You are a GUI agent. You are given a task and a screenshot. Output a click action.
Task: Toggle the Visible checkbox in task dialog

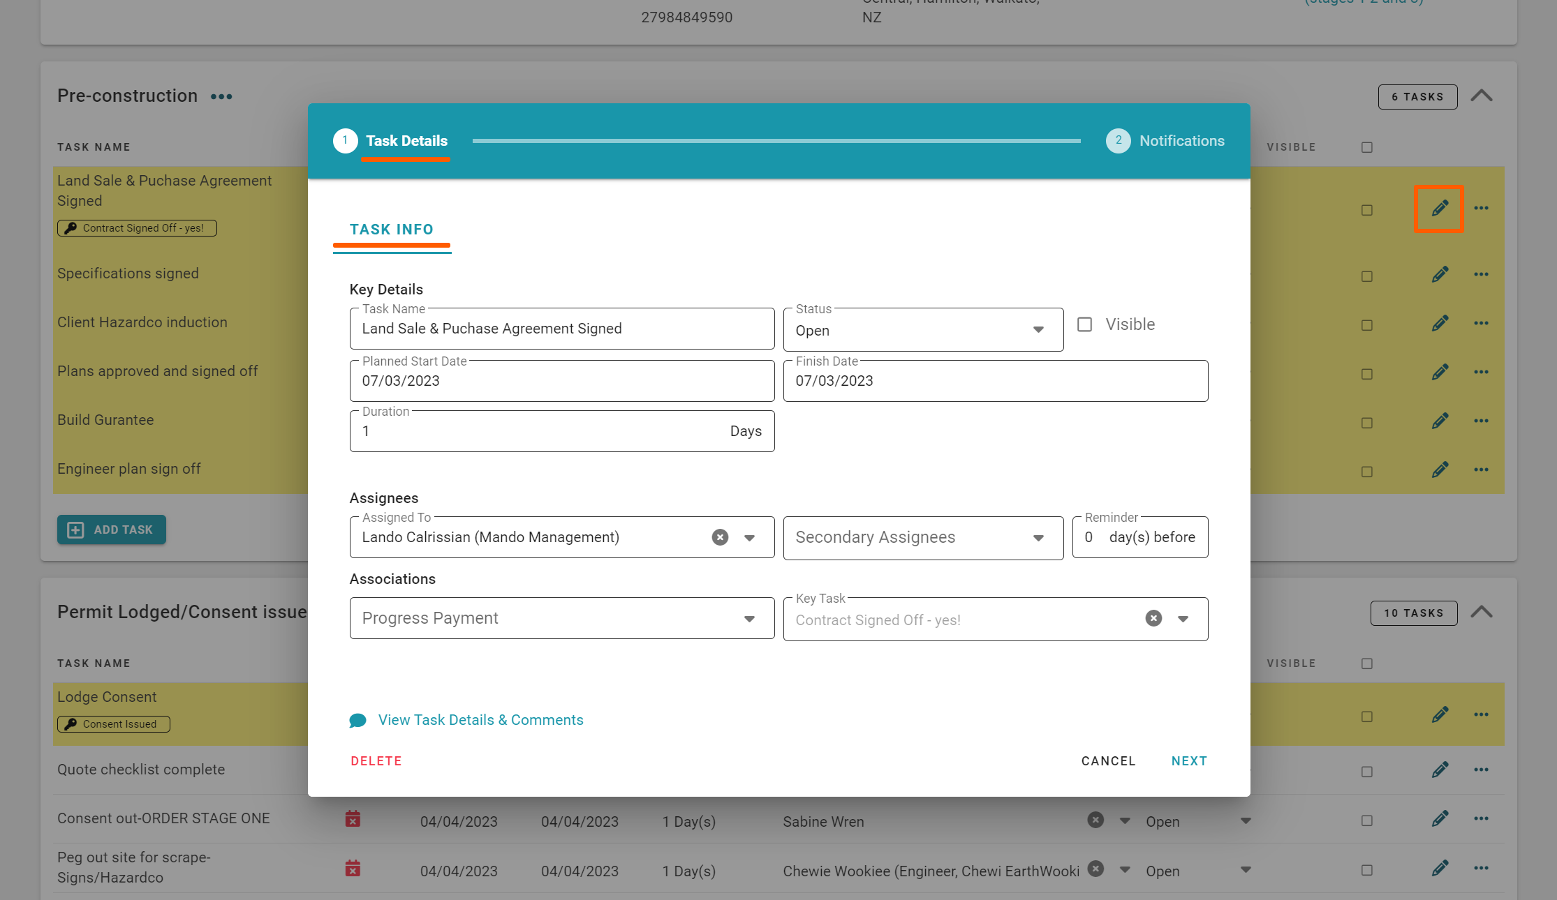pyautogui.click(x=1084, y=324)
